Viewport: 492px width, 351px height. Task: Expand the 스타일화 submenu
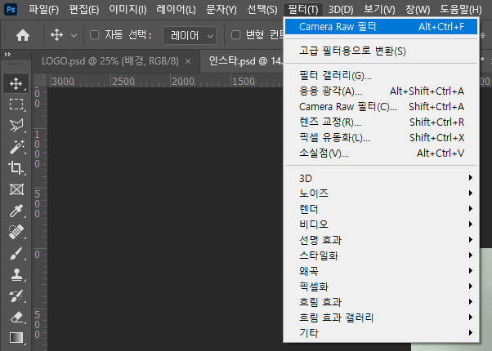(x=381, y=255)
